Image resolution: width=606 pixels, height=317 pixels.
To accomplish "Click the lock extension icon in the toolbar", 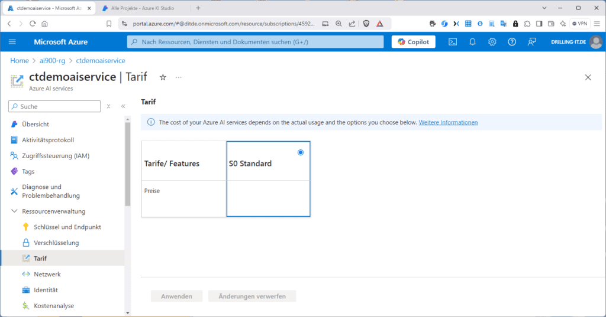I will [515, 24].
